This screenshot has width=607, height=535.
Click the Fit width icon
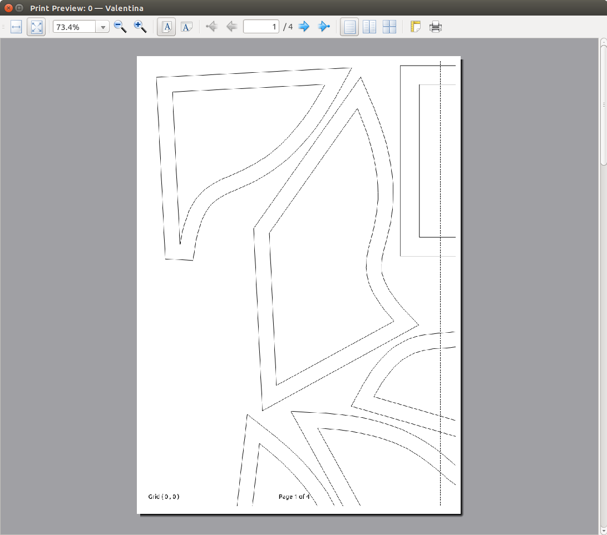pyautogui.click(x=16, y=27)
